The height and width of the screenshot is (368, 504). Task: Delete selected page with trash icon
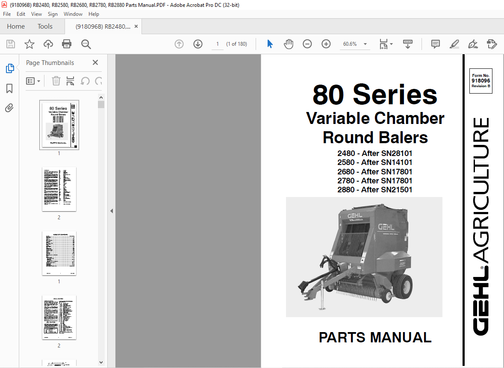point(56,81)
